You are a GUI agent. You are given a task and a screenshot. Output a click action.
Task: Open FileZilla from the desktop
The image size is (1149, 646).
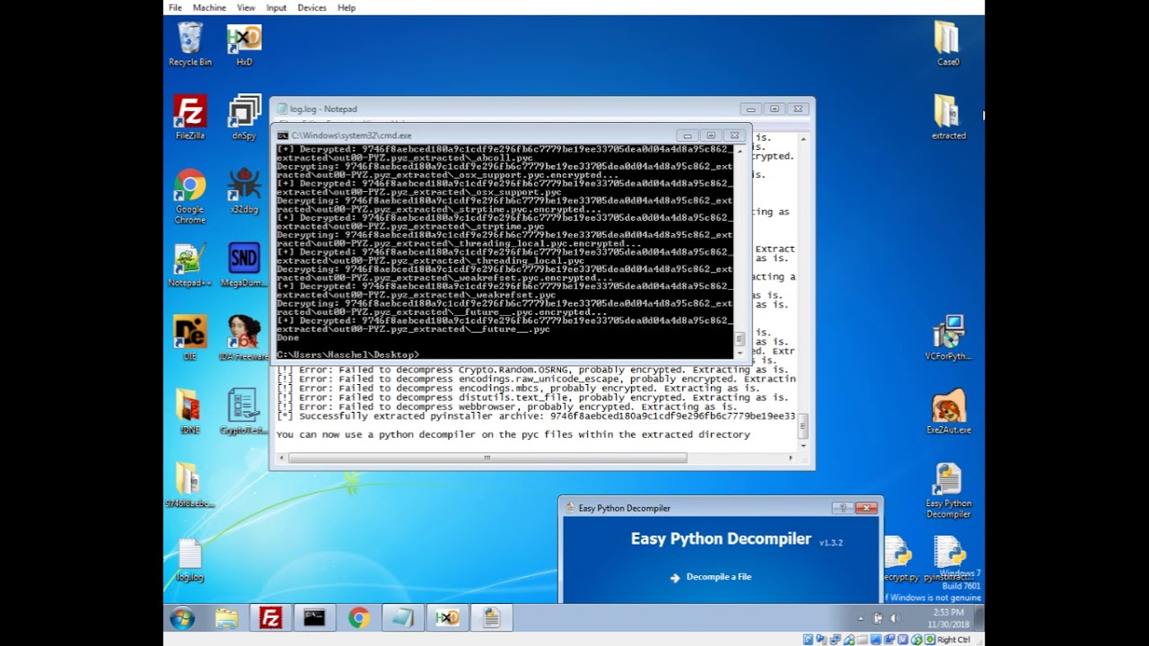(x=190, y=118)
